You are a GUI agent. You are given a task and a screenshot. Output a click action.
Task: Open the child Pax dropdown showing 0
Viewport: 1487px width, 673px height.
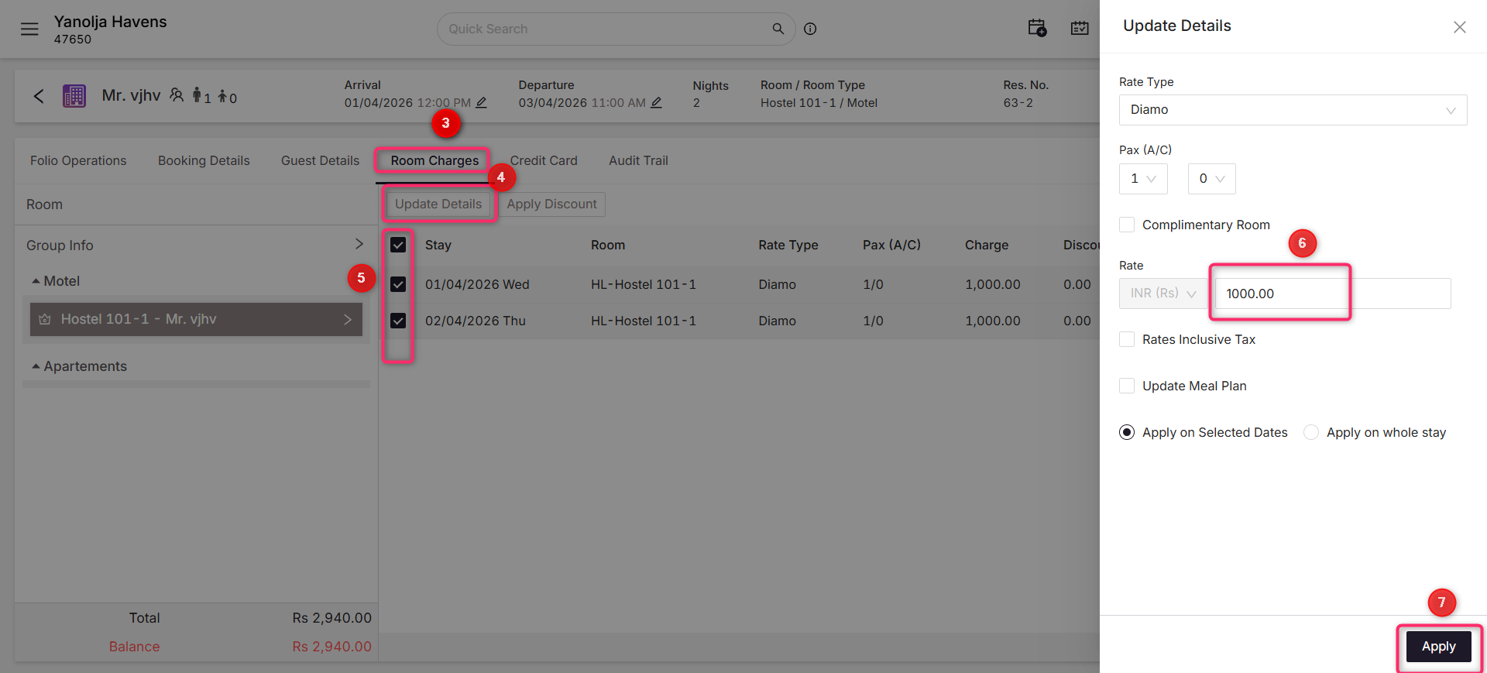point(1211,179)
